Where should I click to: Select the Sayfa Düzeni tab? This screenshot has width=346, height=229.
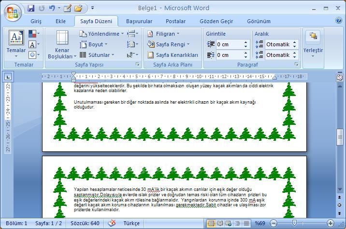click(96, 21)
